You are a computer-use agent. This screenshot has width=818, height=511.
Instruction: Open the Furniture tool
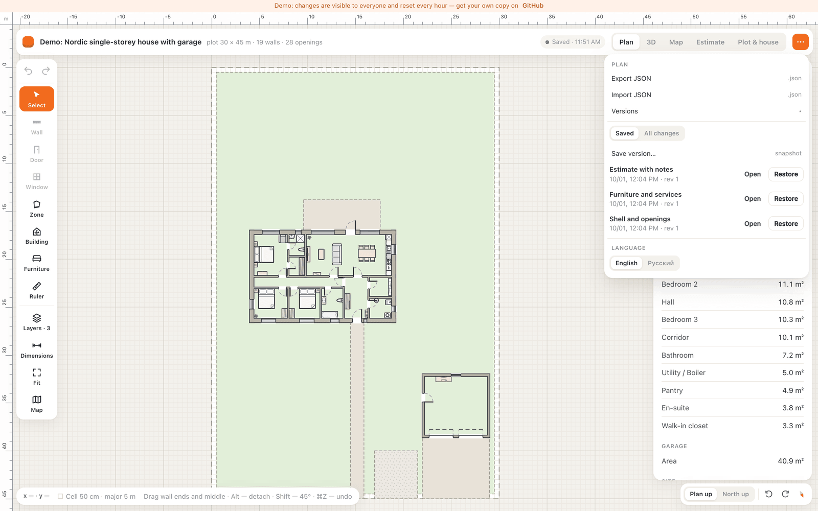point(37,263)
